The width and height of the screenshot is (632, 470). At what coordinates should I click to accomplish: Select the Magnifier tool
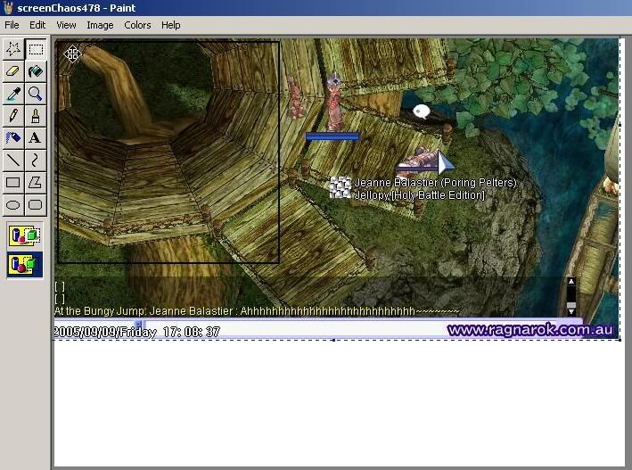coord(36,94)
